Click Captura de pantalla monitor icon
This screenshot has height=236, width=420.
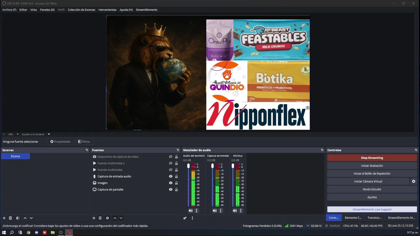(x=94, y=189)
